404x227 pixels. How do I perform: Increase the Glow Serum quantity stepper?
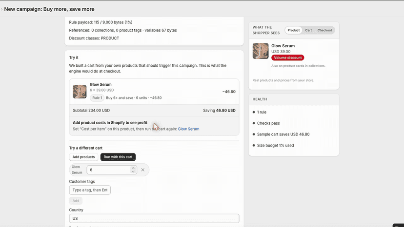tap(133, 168)
